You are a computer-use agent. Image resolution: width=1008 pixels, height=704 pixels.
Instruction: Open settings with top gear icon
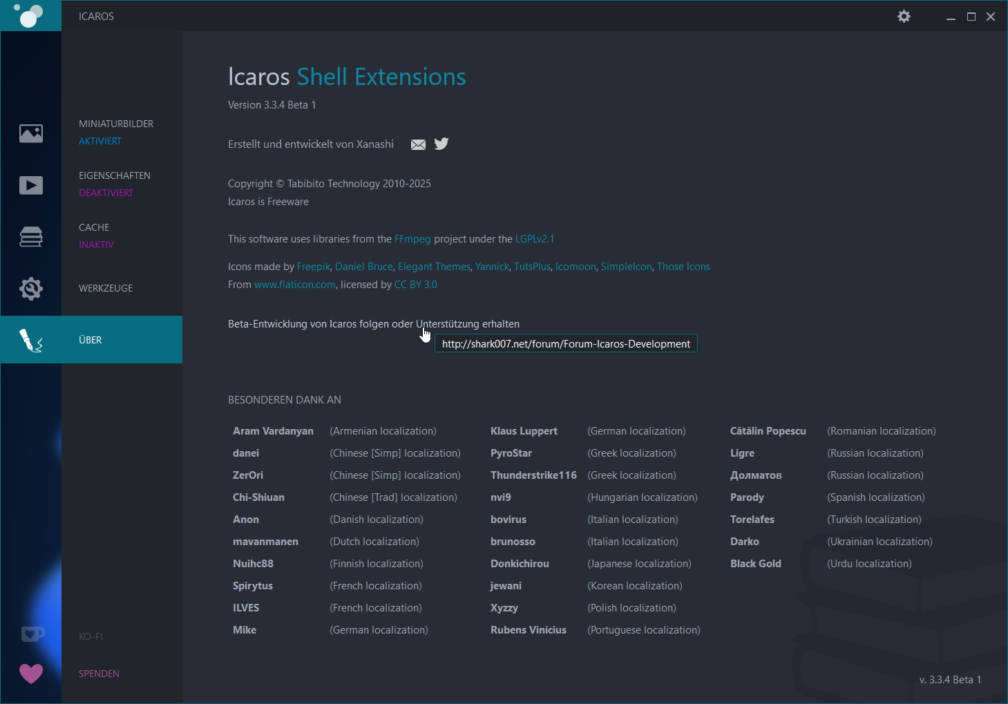click(x=904, y=16)
